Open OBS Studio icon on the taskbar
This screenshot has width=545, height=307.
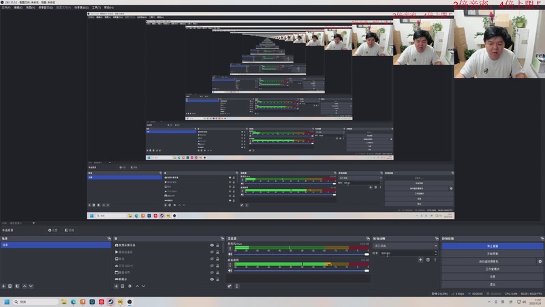[x=129, y=302]
